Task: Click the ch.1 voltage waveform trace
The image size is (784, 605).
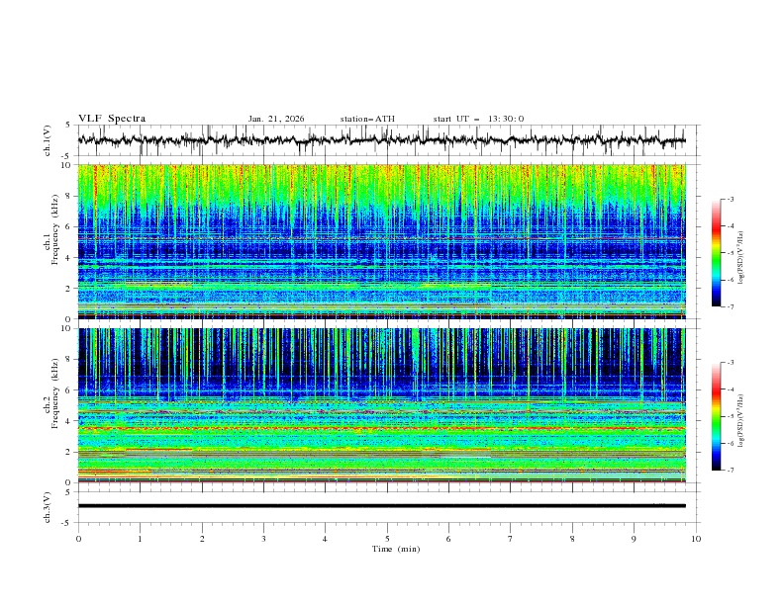Action: (x=381, y=140)
